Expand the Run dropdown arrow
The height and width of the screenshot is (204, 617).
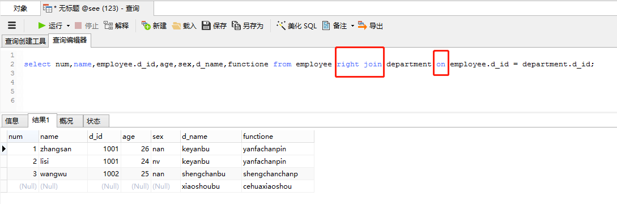click(68, 26)
